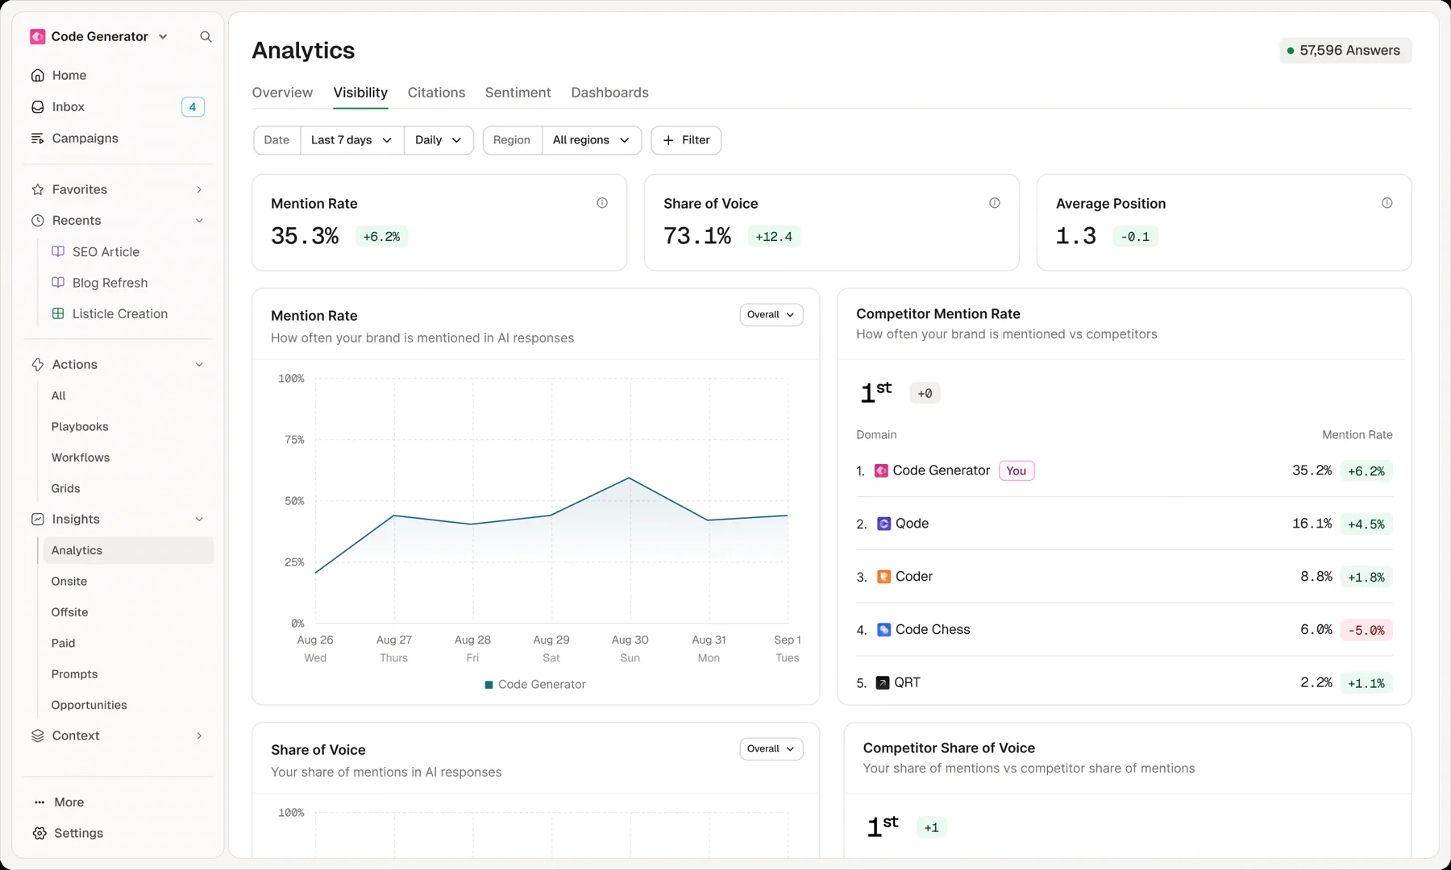Collapse the Recents section chevron
Viewport: 1451px width, 870px height.
pos(199,221)
